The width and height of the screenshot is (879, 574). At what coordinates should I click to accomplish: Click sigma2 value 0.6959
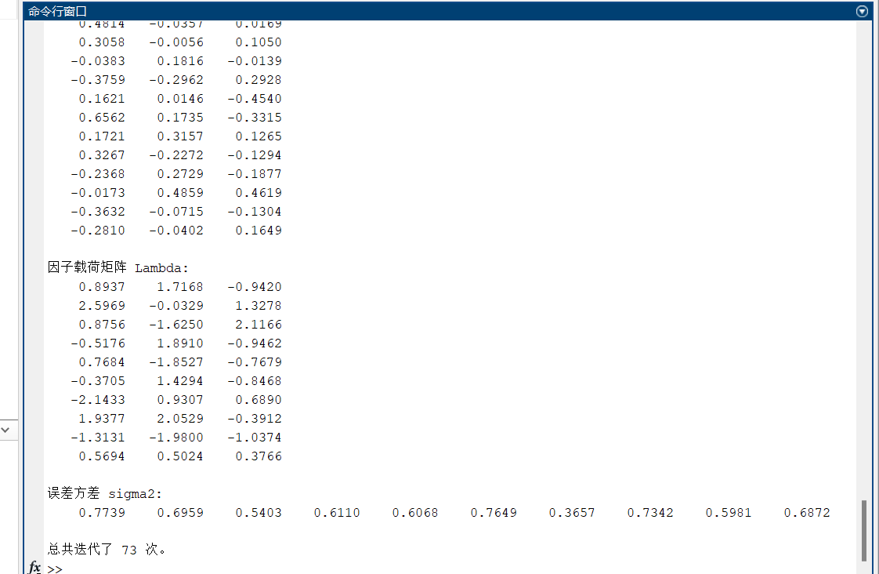[180, 513]
